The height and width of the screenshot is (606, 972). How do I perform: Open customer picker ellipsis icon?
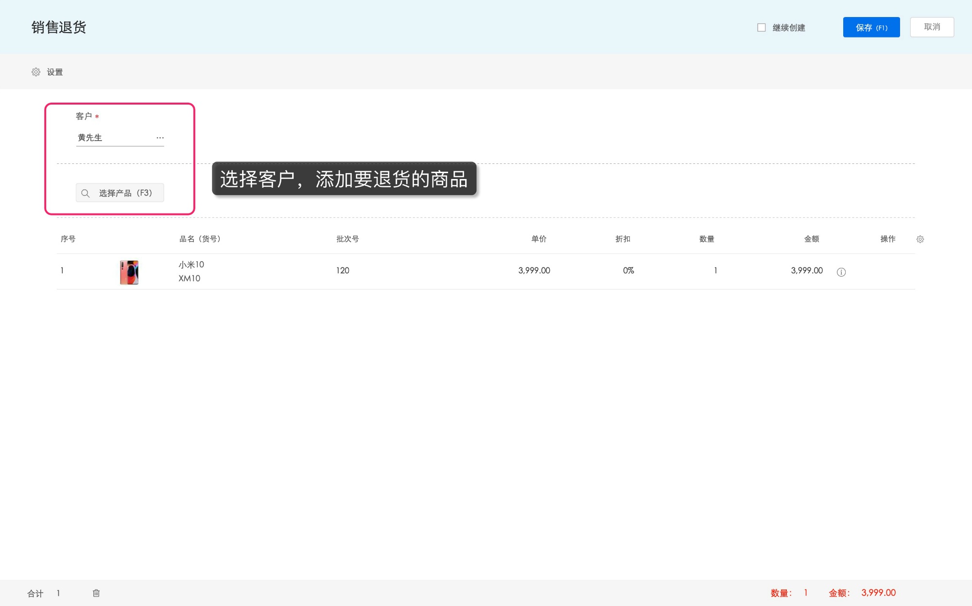point(160,138)
